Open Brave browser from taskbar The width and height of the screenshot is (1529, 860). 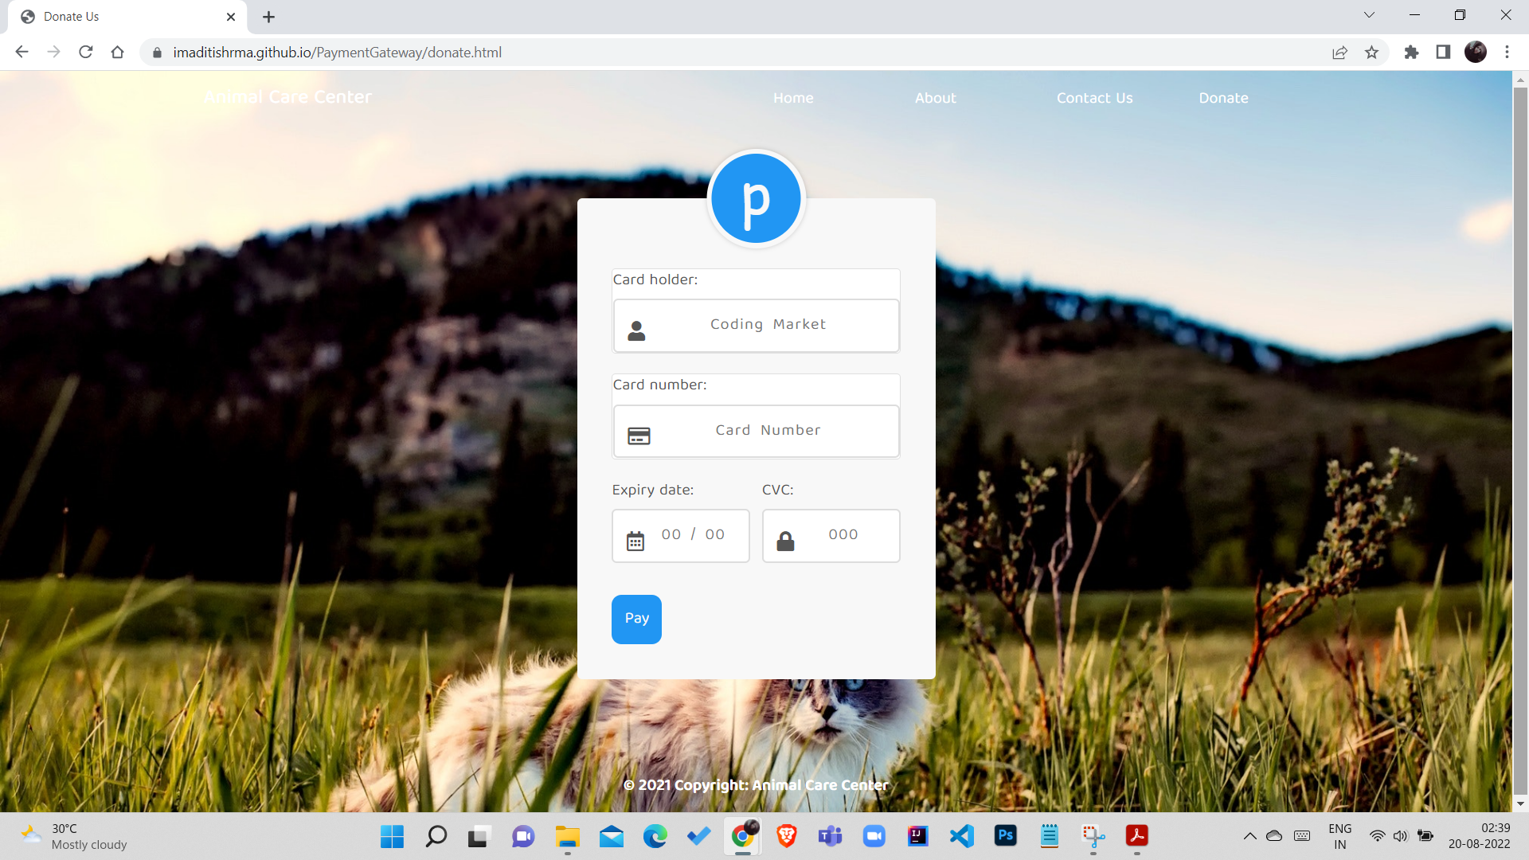(x=787, y=836)
